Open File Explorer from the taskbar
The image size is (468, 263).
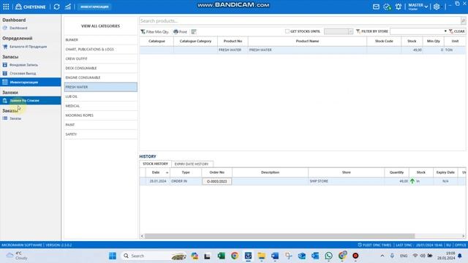tap(262, 256)
